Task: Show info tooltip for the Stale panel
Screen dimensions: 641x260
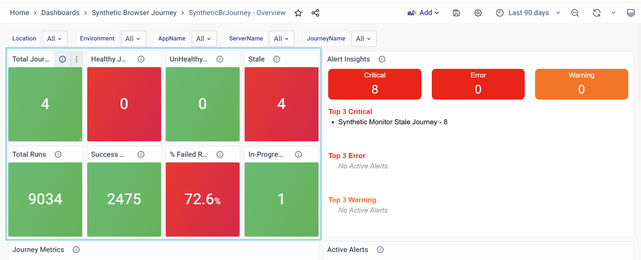Action: [277, 59]
